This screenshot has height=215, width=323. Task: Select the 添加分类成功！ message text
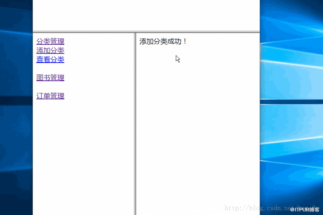point(163,41)
